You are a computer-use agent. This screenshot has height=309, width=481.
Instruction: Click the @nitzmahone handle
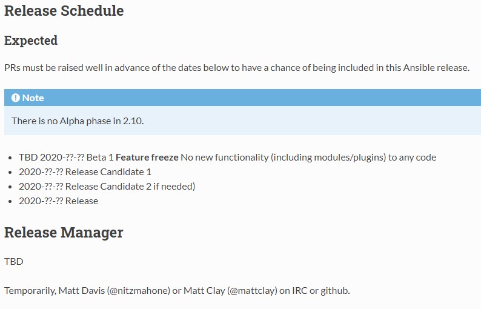click(139, 291)
